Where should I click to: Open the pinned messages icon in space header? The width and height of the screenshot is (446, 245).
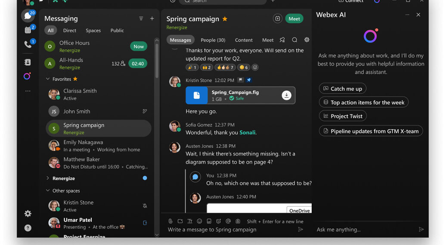[x=282, y=40]
